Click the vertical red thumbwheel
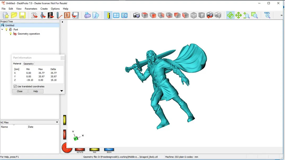This screenshot has width=285, height=160. tap(65, 135)
